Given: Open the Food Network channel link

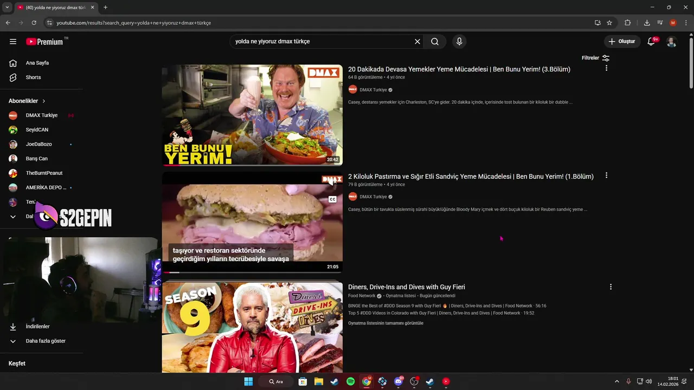Looking at the screenshot, I should pyautogui.click(x=362, y=296).
